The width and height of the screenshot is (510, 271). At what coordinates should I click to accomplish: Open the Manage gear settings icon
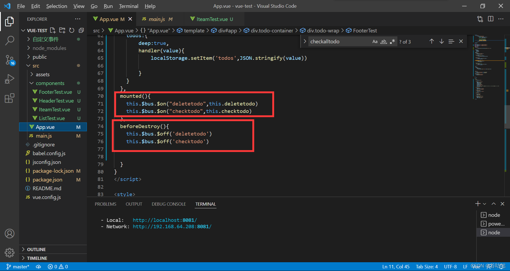10,252
